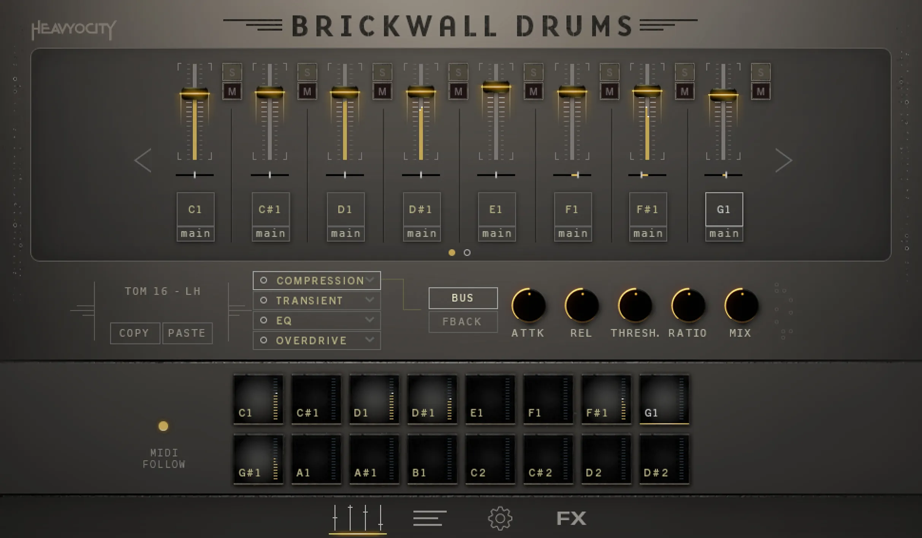Mute the D1 channel
922x538 pixels.
pyautogui.click(x=382, y=92)
